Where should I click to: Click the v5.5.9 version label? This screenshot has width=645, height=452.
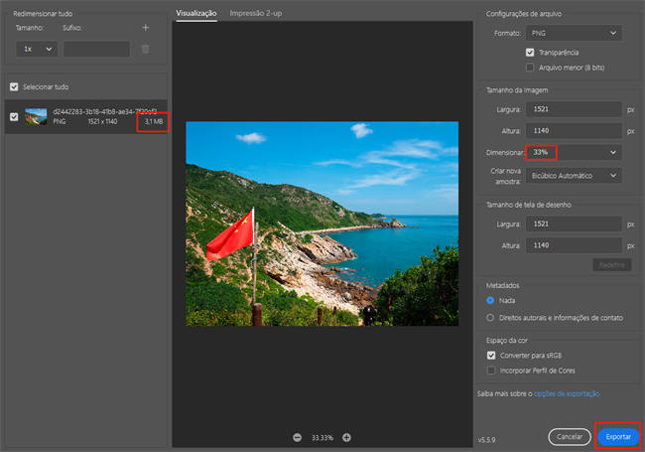coord(486,440)
